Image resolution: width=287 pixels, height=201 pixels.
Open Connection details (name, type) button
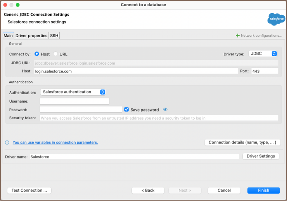pyautogui.click(x=242, y=143)
